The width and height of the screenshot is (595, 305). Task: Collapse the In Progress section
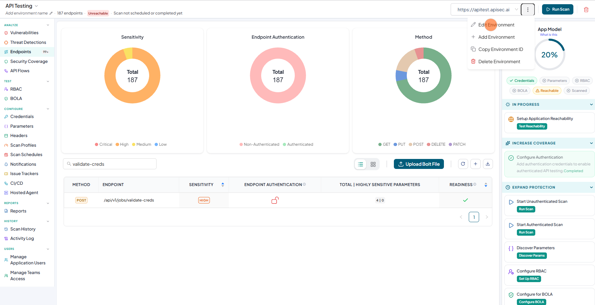(591, 104)
